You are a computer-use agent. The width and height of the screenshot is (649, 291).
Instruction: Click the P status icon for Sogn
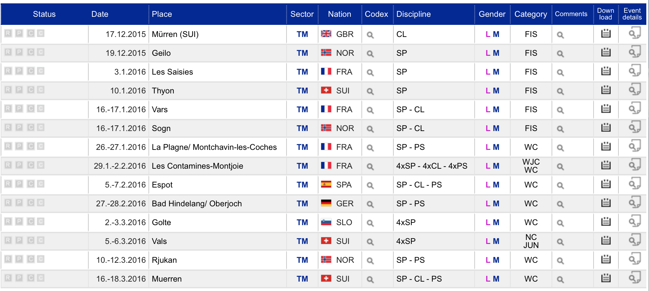pos(19,128)
